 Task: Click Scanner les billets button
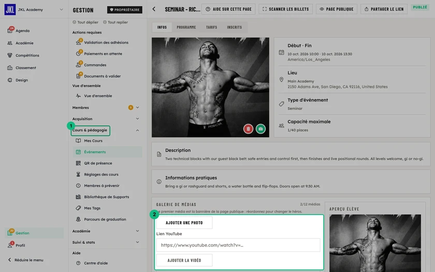285,9
